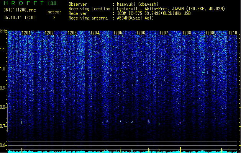Click the tallest yellow spike below 1208

pos(180,150)
